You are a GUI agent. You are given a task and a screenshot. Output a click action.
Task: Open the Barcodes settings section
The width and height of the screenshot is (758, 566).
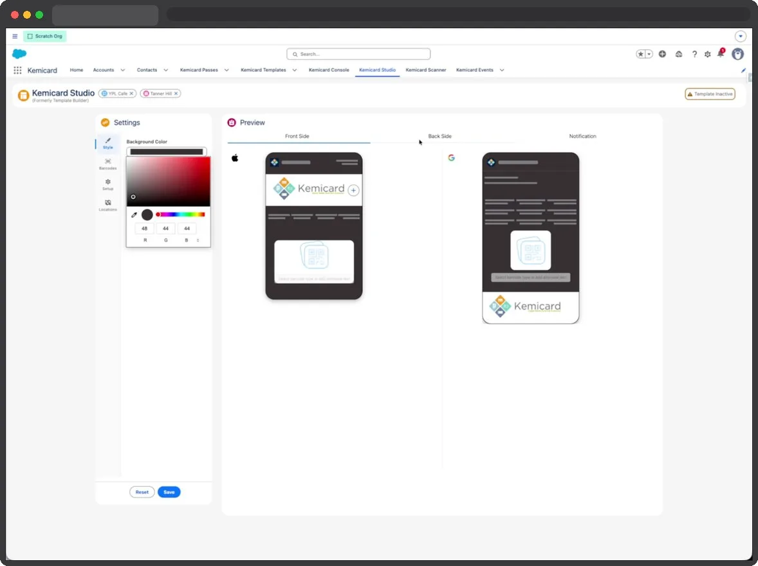[108, 164]
